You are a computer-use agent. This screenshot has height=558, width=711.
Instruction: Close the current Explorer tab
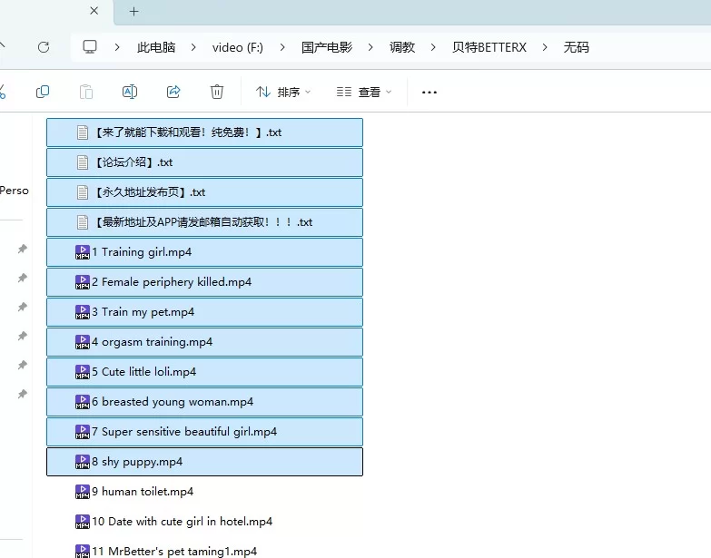coord(94,12)
